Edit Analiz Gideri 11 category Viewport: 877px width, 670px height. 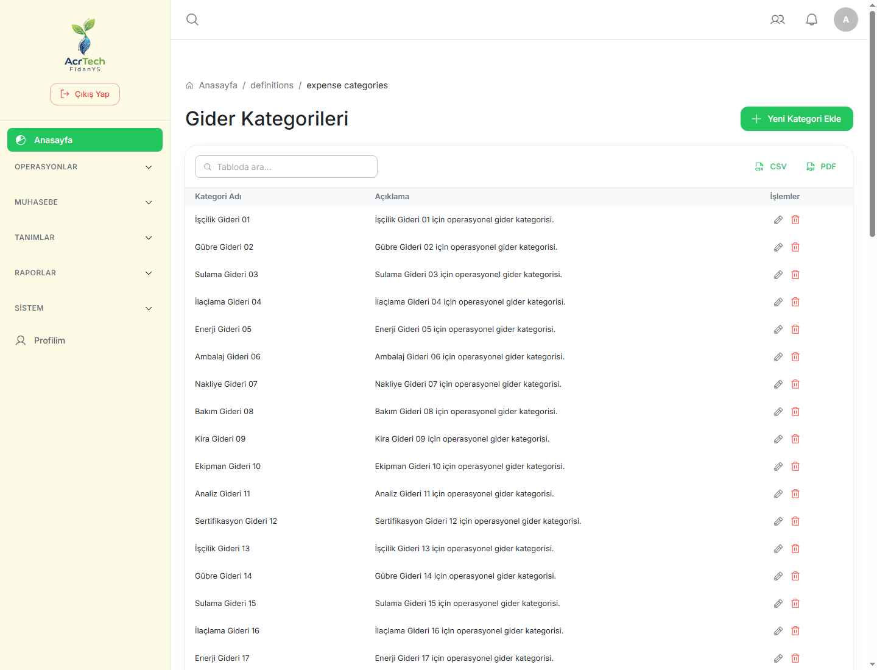778,494
